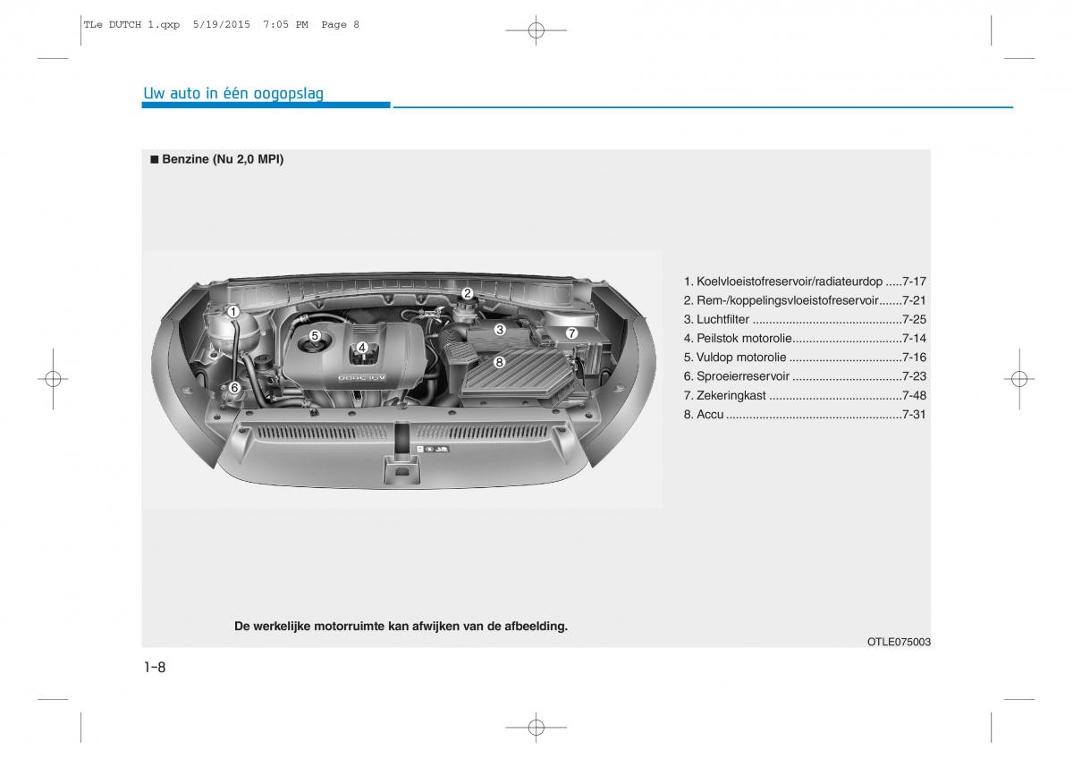The height and width of the screenshot is (758, 1073).
Task: Select legend row '3. Luchtfilter'
Action: tap(805, 319)
